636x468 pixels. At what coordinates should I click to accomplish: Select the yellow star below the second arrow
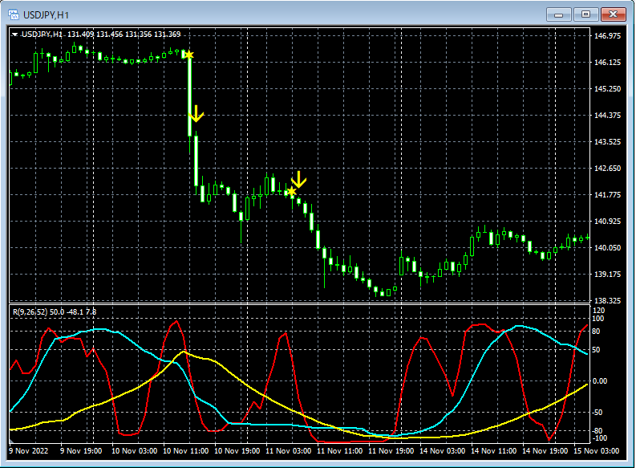tap(291, 192)
